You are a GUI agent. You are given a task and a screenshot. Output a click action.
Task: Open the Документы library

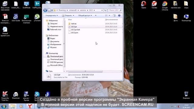pyautogui.click(x=55, y=41)
